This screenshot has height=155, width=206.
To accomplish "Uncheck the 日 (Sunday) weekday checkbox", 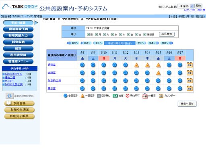I will (x=88, y=34).
